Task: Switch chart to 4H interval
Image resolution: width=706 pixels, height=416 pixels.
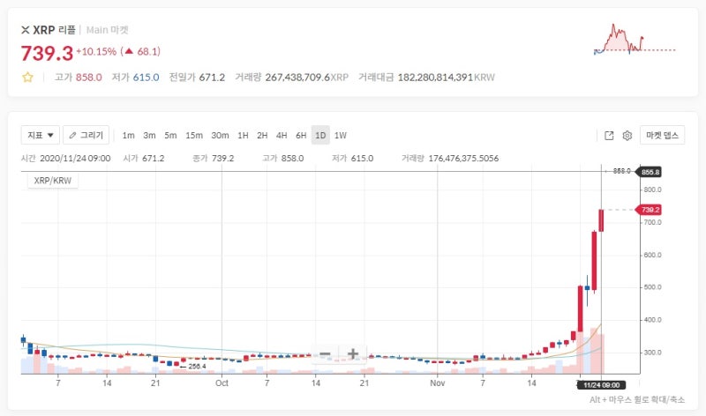Action: (x=282, y=136)
